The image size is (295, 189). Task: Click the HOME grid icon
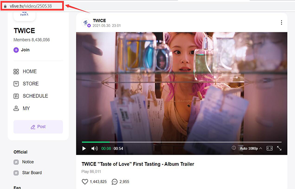point(16,72)
